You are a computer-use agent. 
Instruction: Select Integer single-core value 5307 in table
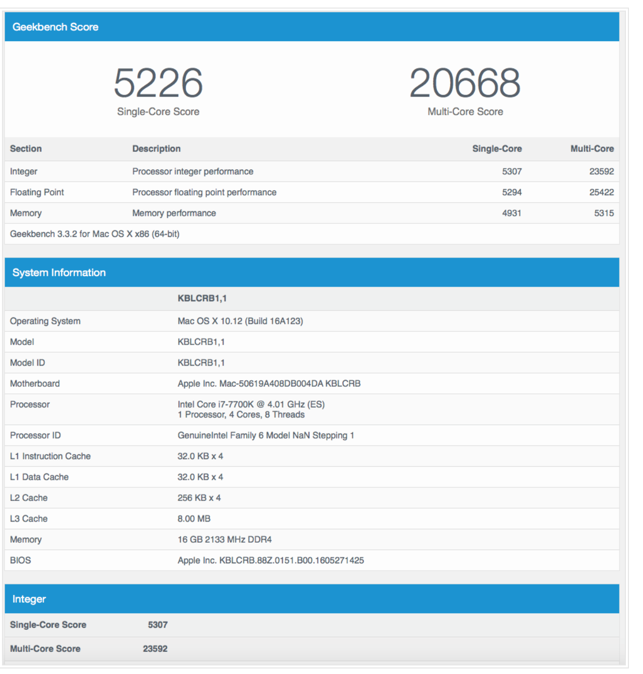point(512,172)
